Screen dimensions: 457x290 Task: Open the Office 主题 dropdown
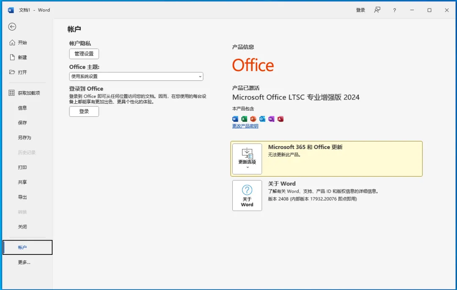136,76
